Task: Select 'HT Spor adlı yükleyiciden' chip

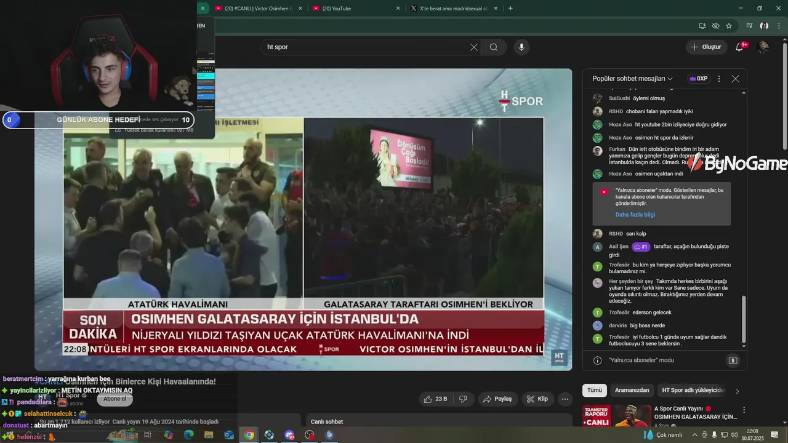Action: tap(694, 390)
